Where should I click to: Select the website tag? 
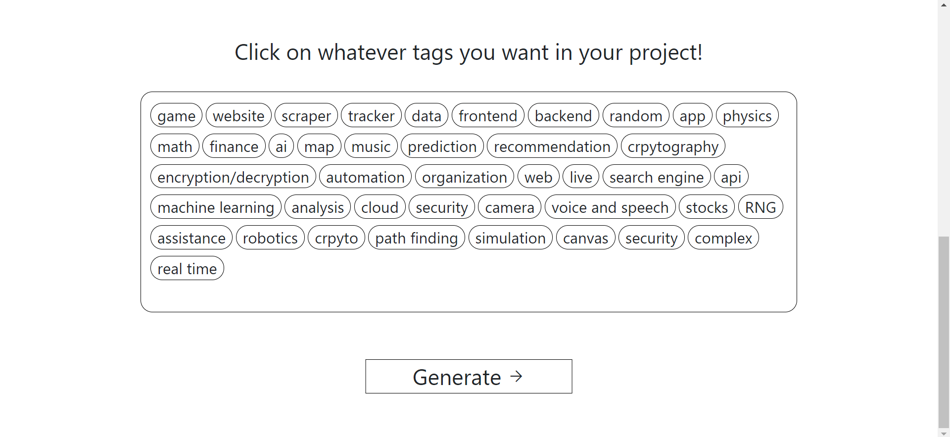tap(238, 116)
